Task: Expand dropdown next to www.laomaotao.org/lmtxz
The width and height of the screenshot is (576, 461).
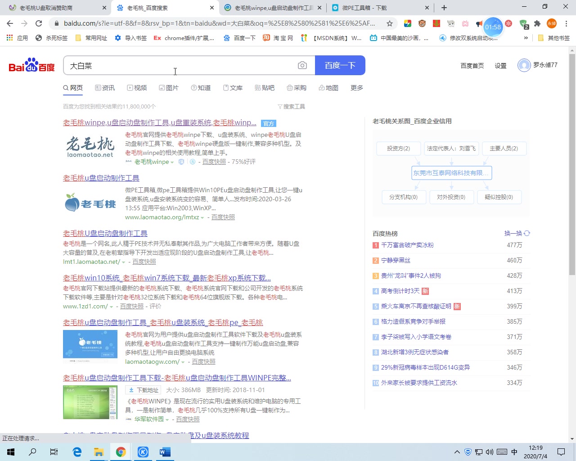Action: 202,217
